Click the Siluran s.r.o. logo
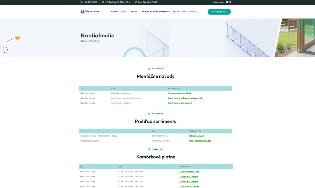This screenshot has width=315, height=188. click(90, 12)
